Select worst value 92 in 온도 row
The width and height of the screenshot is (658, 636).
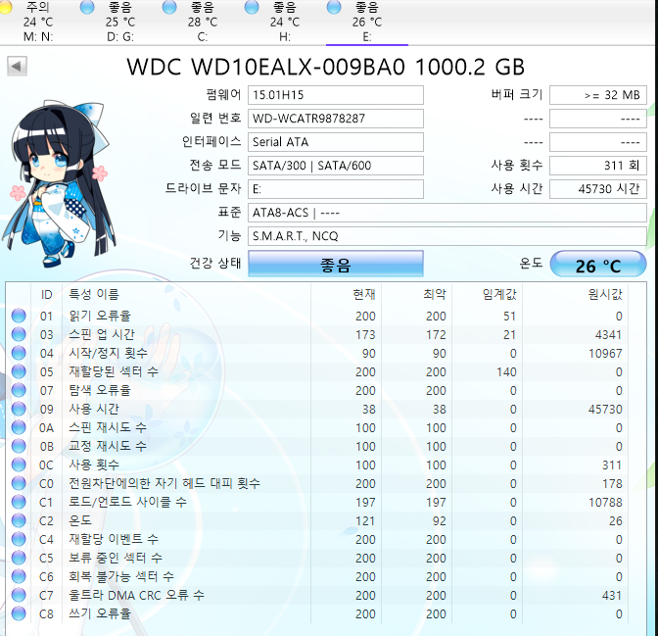point(440,521)
